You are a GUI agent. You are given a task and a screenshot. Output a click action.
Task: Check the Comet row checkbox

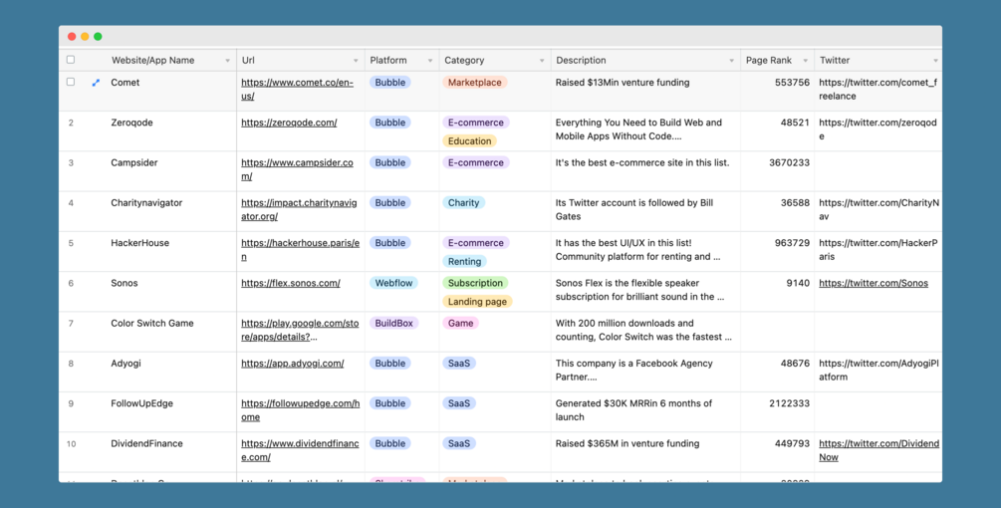[71, 82]
